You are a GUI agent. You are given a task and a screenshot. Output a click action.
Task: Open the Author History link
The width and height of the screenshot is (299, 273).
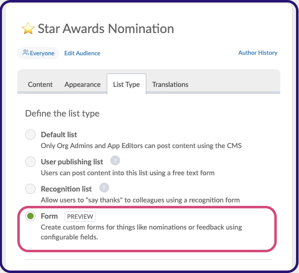pos(257,53)
